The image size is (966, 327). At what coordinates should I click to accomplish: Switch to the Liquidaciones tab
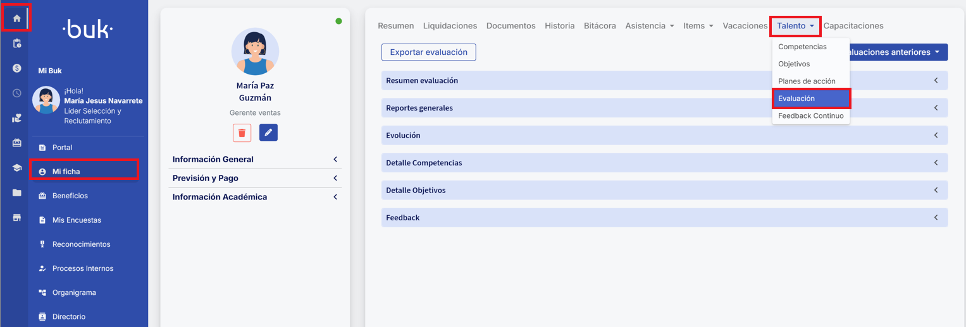(450, 26)
